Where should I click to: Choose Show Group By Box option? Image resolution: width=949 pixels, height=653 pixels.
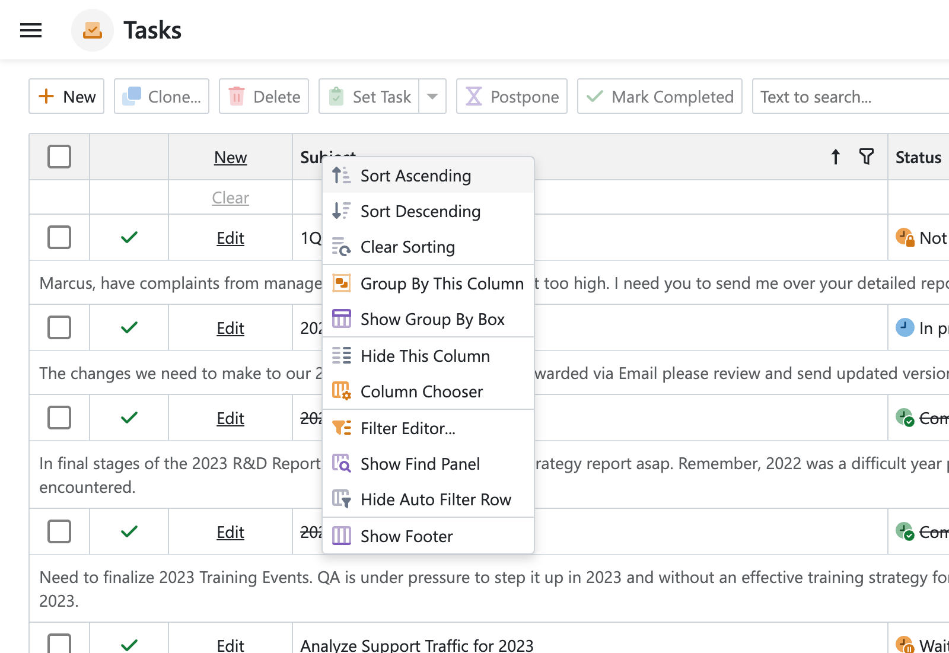coord(432,319)
